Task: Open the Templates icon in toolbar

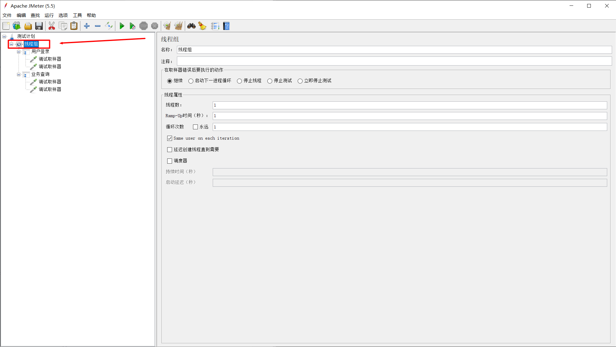Action: [x=17, y=26]
